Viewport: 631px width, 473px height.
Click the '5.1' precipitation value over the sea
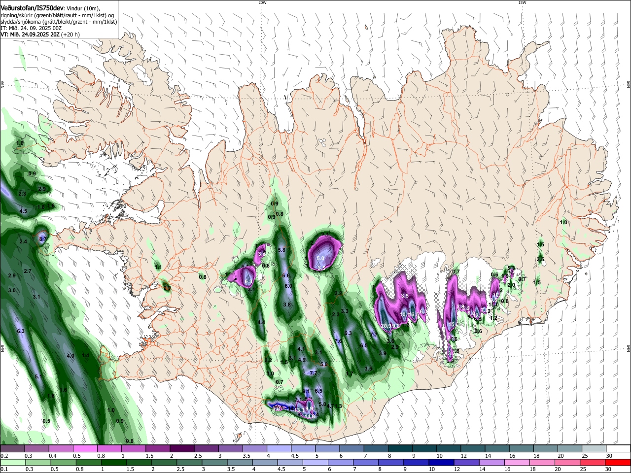click(x=39, y=377)
